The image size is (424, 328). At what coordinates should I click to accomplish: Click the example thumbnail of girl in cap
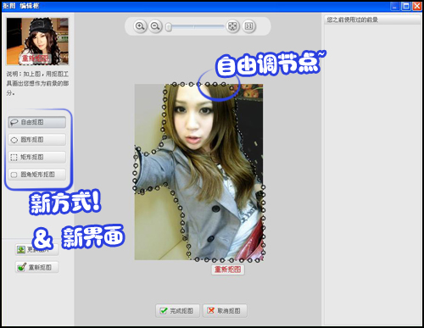pyautogui.click(x=37, y=42)
